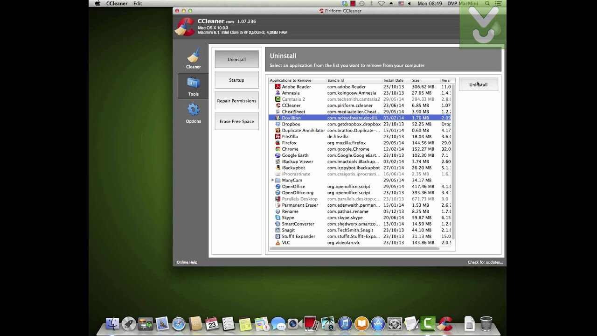597x336 pixels.
Task: Click Check for updates link
Action: point(485,262)
